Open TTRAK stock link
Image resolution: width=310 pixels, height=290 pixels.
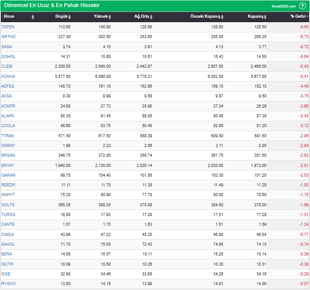pos(8,136)
